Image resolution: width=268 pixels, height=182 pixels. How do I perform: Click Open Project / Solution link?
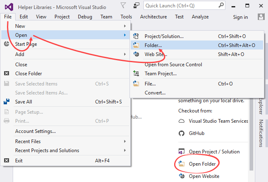(214, 152)
